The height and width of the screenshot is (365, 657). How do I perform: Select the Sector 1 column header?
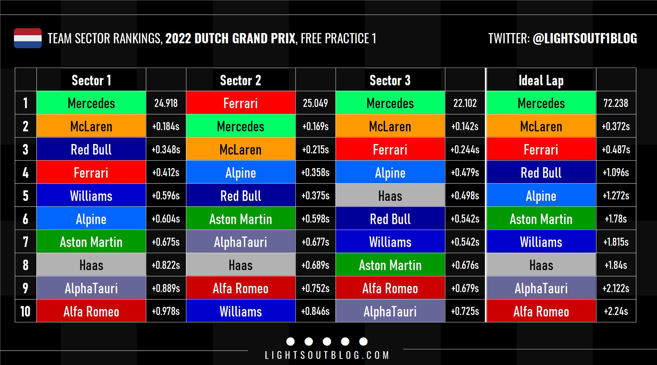click(x=91, y=80)
